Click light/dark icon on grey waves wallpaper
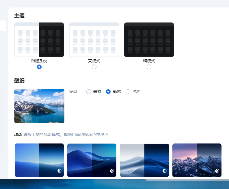Screen dimensions: 229x189 coord(165,171)
